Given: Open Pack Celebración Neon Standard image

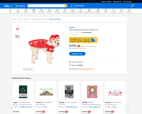Looking at the screenshot, I should [46, 92].
